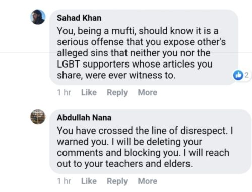252x192 pixels.
Task: Open More options for Sahad Khan's comment
Action: [148, 92]
